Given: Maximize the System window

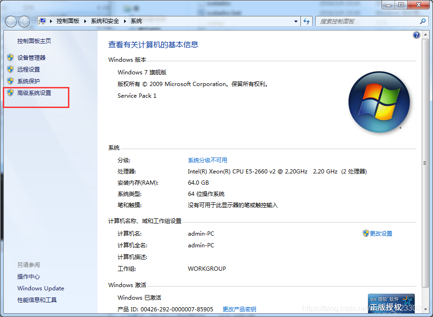Looking at the screenshot, I should tap(401, 5).
